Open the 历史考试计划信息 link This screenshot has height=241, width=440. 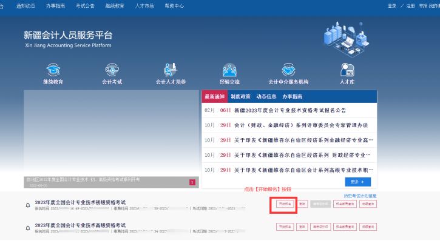point(360,196)
